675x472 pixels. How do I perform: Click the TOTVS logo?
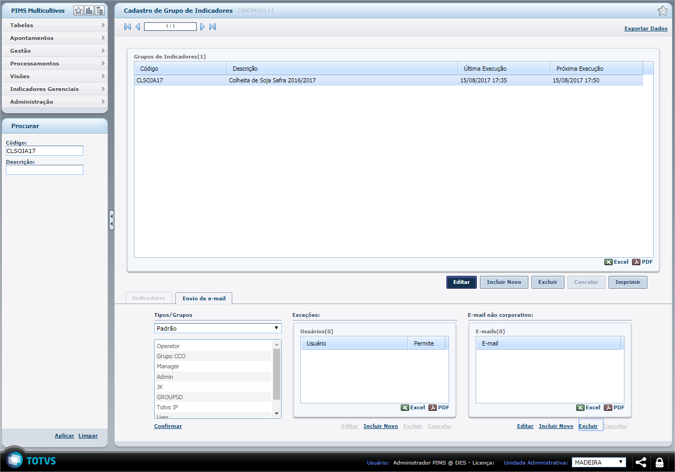click(x=31, y=460)
